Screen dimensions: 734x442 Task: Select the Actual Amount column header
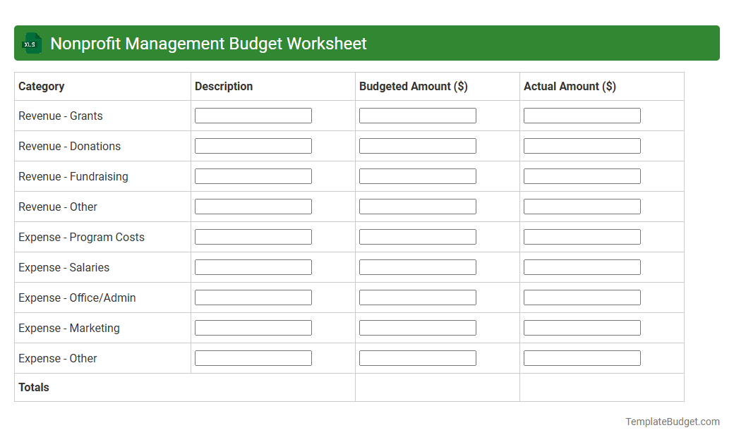click(x=570, y=86)
